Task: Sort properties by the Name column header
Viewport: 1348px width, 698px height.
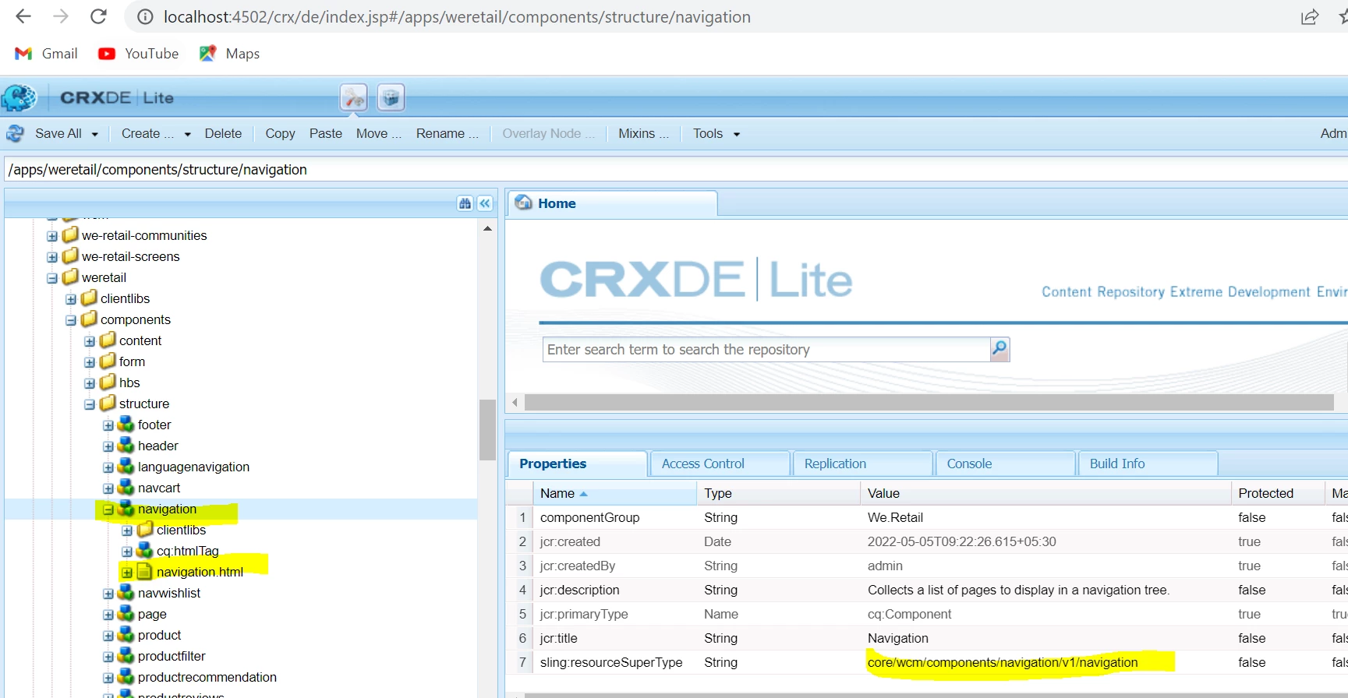Action: coord(614,493)
